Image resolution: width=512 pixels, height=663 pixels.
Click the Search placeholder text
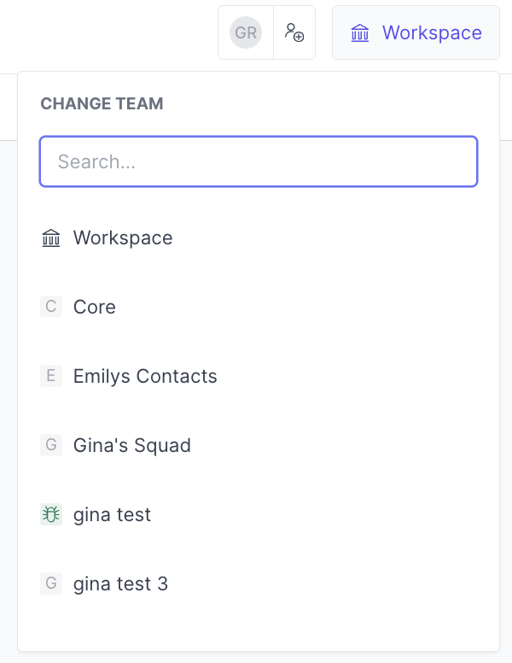[96, 161]
